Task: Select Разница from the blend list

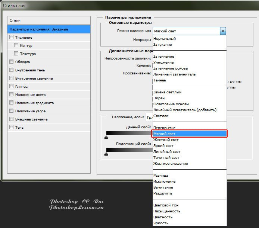Action: pos(161,176)
